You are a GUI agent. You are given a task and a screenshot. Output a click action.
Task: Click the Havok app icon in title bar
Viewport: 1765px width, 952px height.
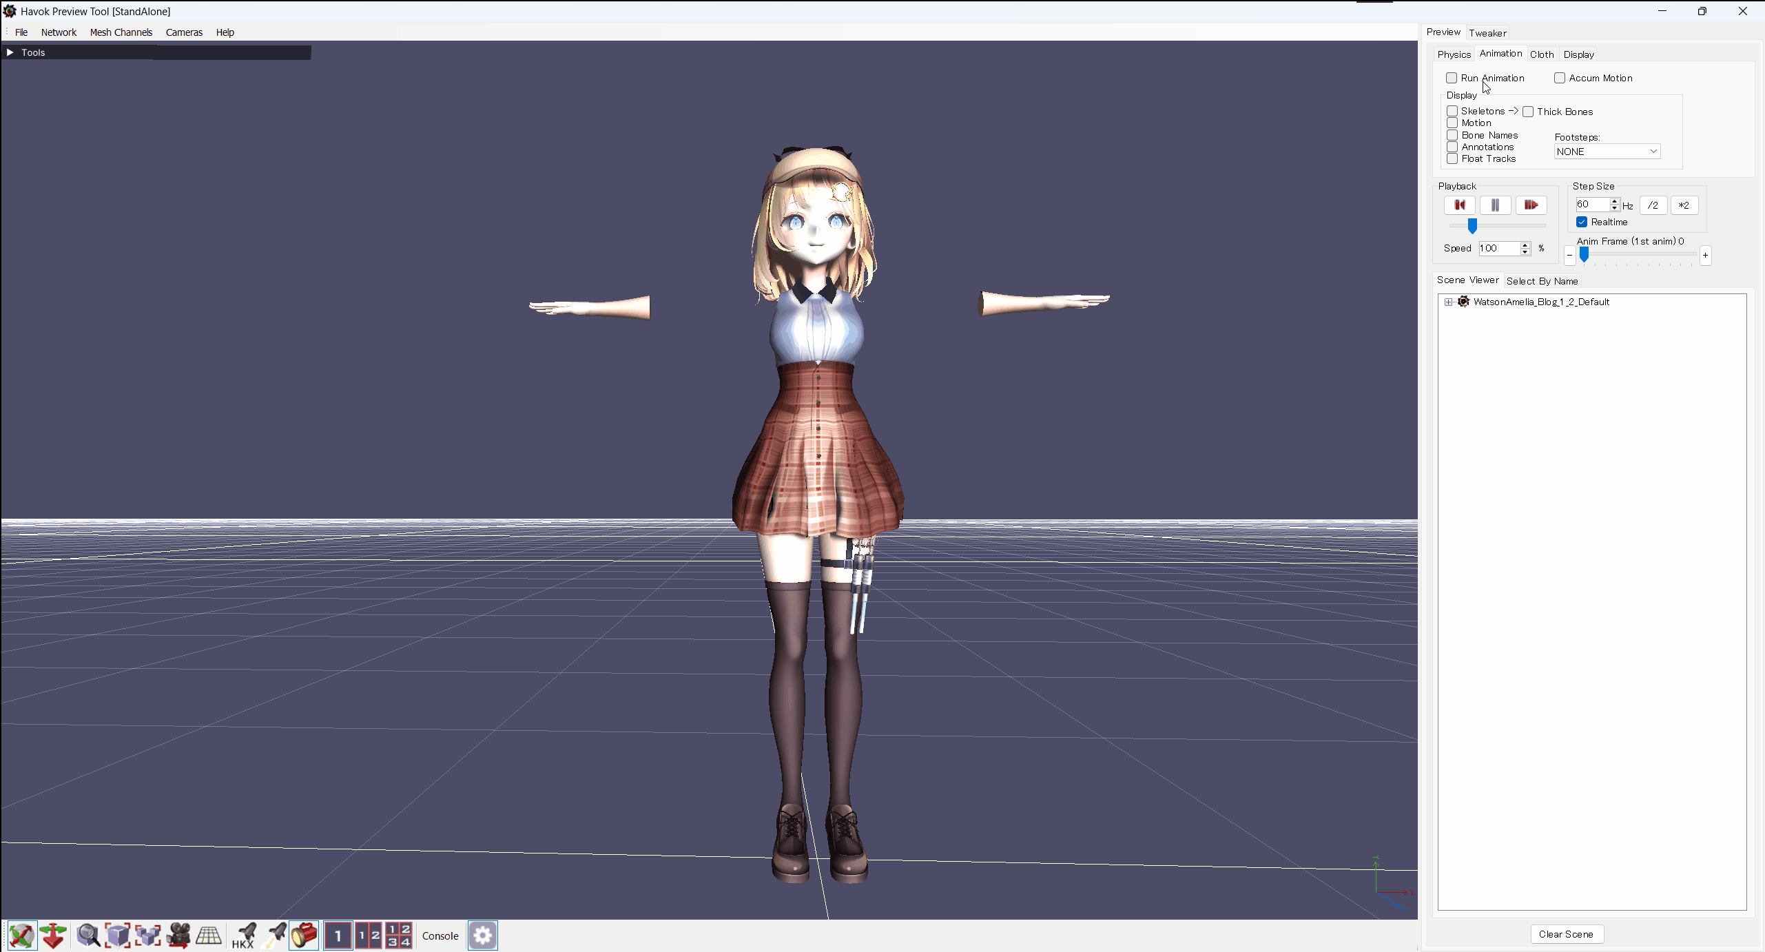10,11
